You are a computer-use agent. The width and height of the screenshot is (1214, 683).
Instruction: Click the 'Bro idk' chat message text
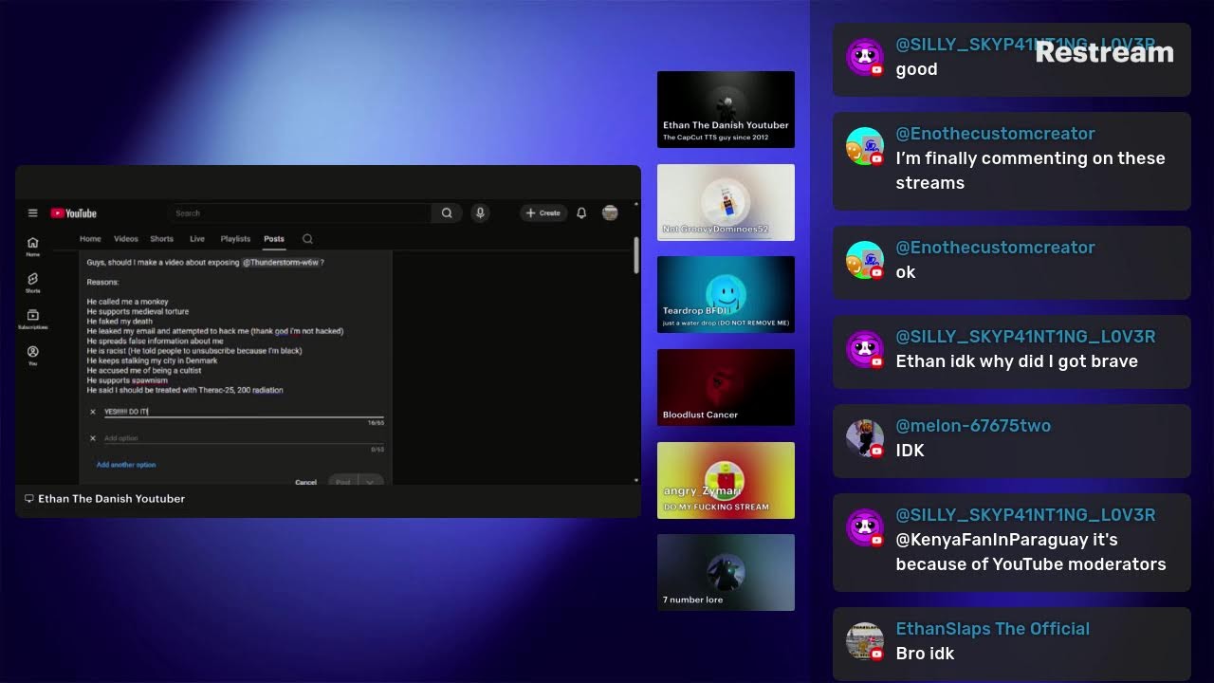coord(925,654)
